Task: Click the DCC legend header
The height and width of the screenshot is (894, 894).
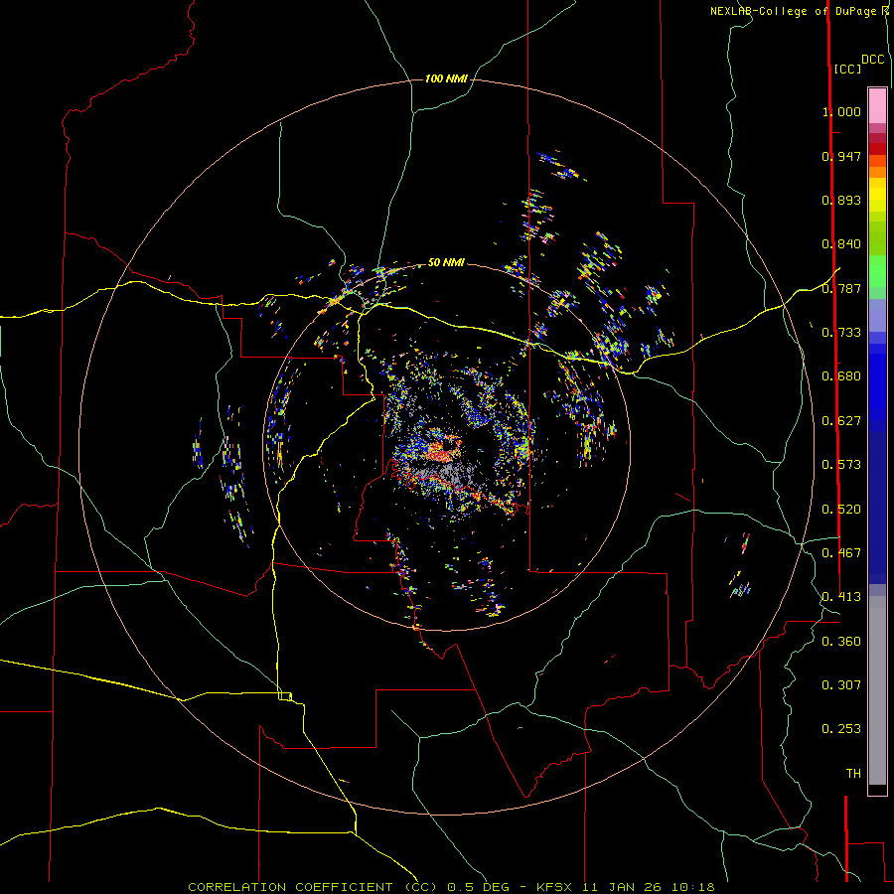Action: point(873,60)
